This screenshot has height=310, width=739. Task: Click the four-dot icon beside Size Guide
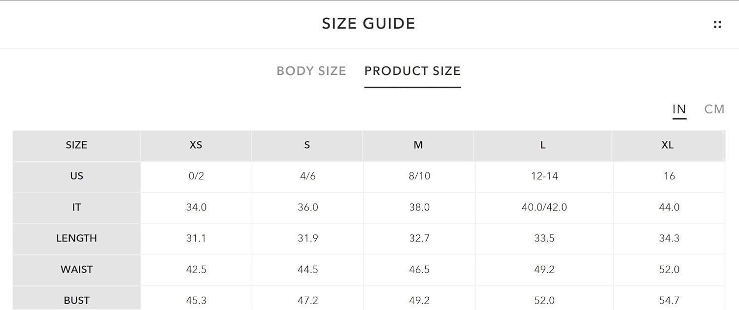pos(717,24)
